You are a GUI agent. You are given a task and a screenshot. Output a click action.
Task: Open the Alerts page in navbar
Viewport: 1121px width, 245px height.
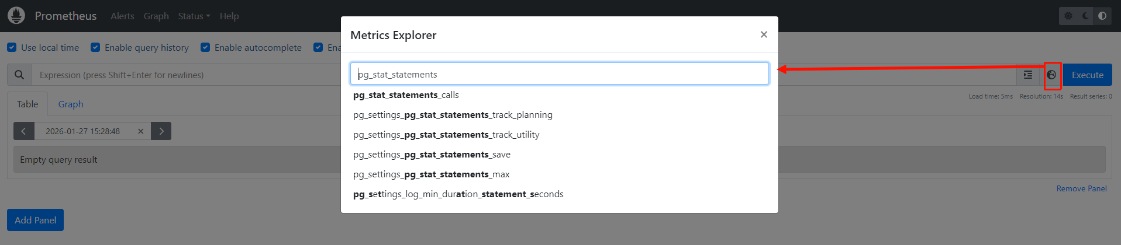coord(122,16)
